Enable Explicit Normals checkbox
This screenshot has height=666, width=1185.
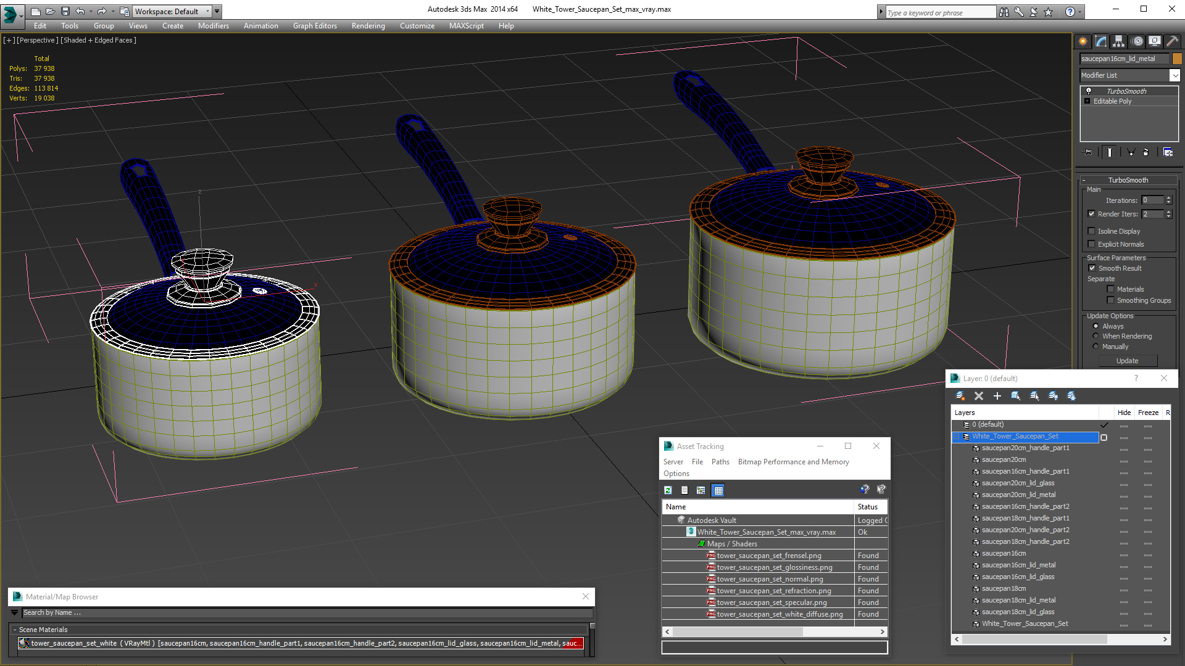point(1091,244)
